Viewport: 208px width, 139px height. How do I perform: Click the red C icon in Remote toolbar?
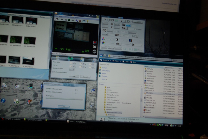pos(80,21)
